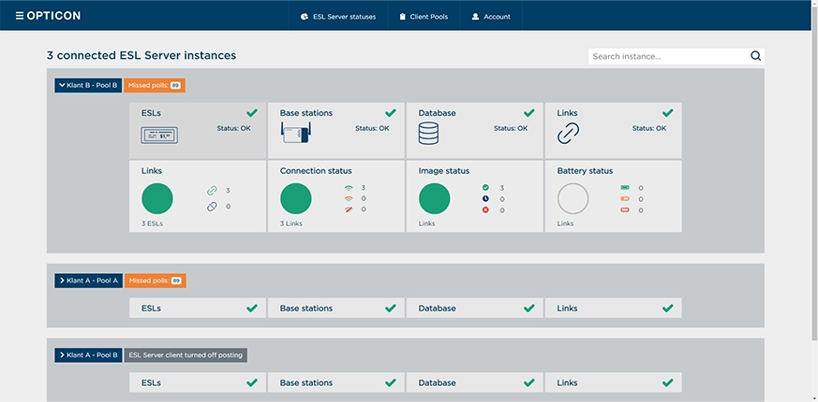Image resolution: width=818 pixels, height=402 pixels.
Task: Click the green Connection status circle
Action: 296,198
